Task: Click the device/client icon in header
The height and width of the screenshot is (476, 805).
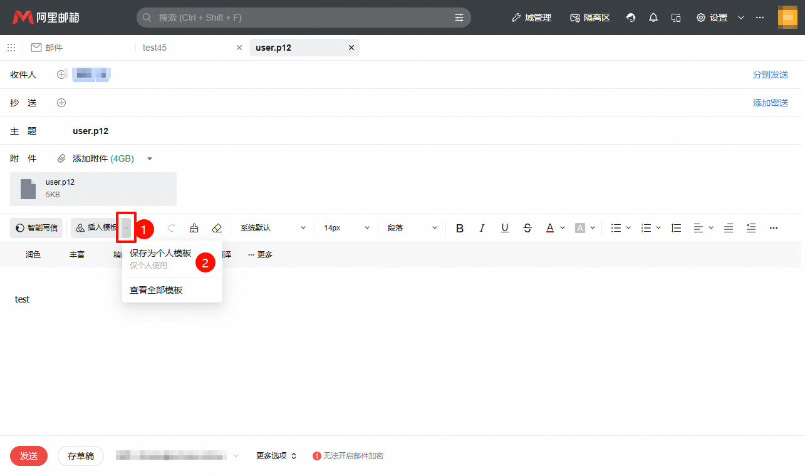Action: (x=676, y=18)
